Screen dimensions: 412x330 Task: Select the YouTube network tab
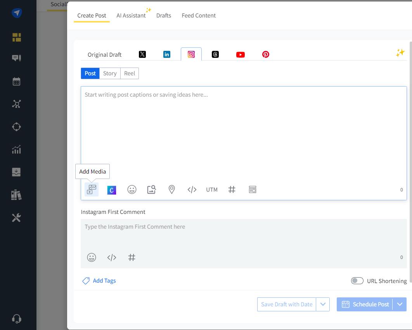(x=241, y=54)
